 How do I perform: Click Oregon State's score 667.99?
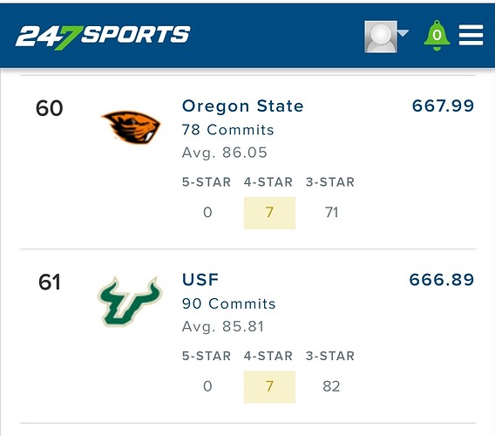tap(443, 106)
